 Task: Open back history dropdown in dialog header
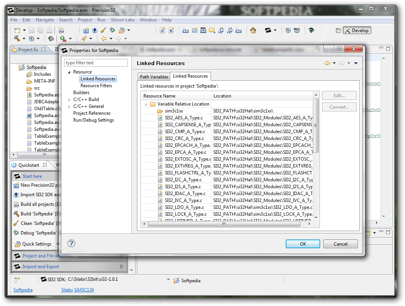pos(334,63)
